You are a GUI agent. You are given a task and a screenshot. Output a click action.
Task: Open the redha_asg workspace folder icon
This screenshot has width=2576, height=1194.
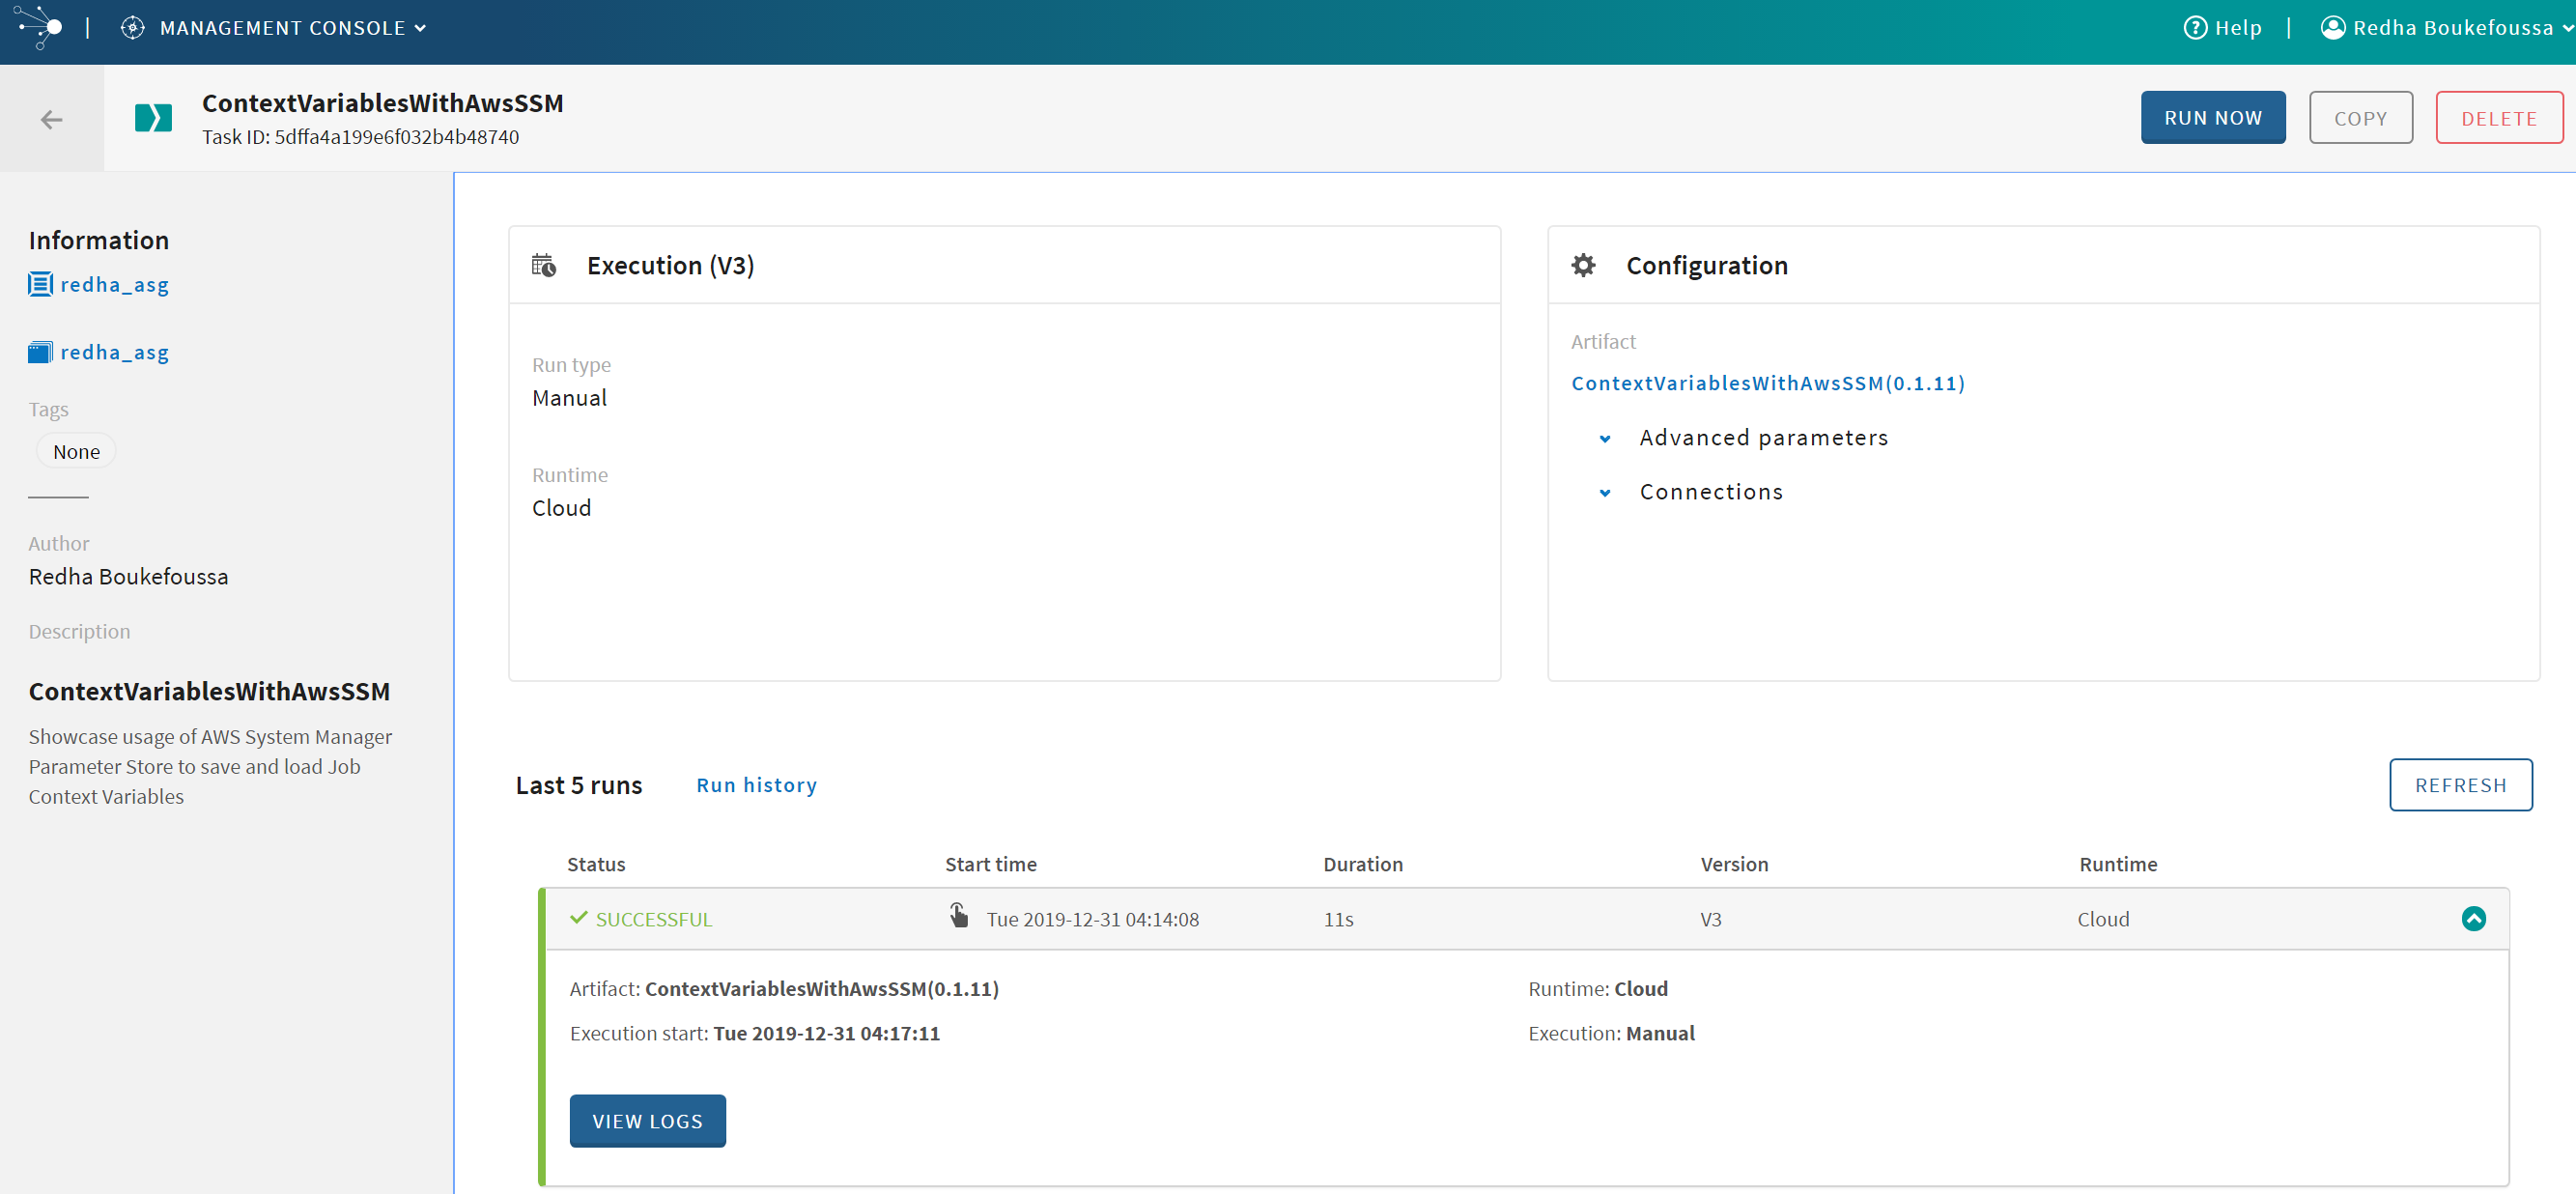pyautogui.click(x=40, y=351)
